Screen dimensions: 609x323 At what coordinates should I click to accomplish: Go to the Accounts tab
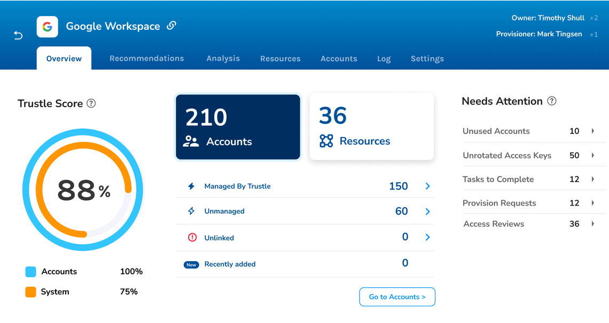[339, 59]
